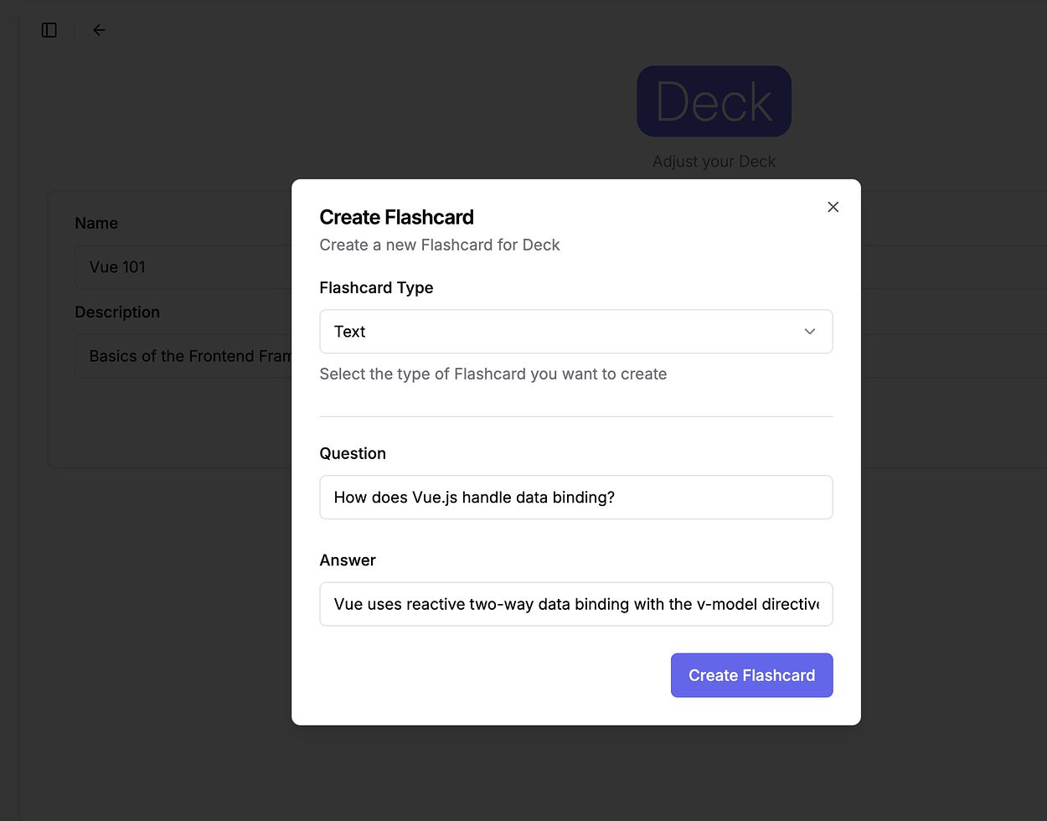This screenshot has width=1047, height=821.
Task: Focus the Answer text field
Action: [575, 604]
